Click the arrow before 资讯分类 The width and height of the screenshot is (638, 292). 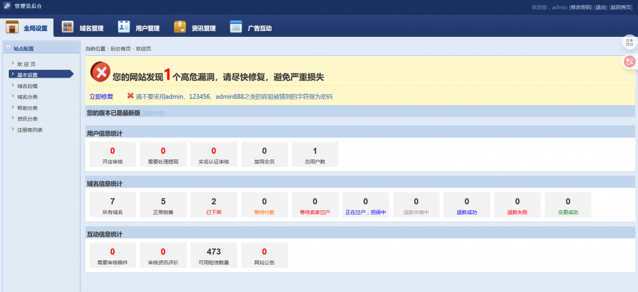pos(13,118)
